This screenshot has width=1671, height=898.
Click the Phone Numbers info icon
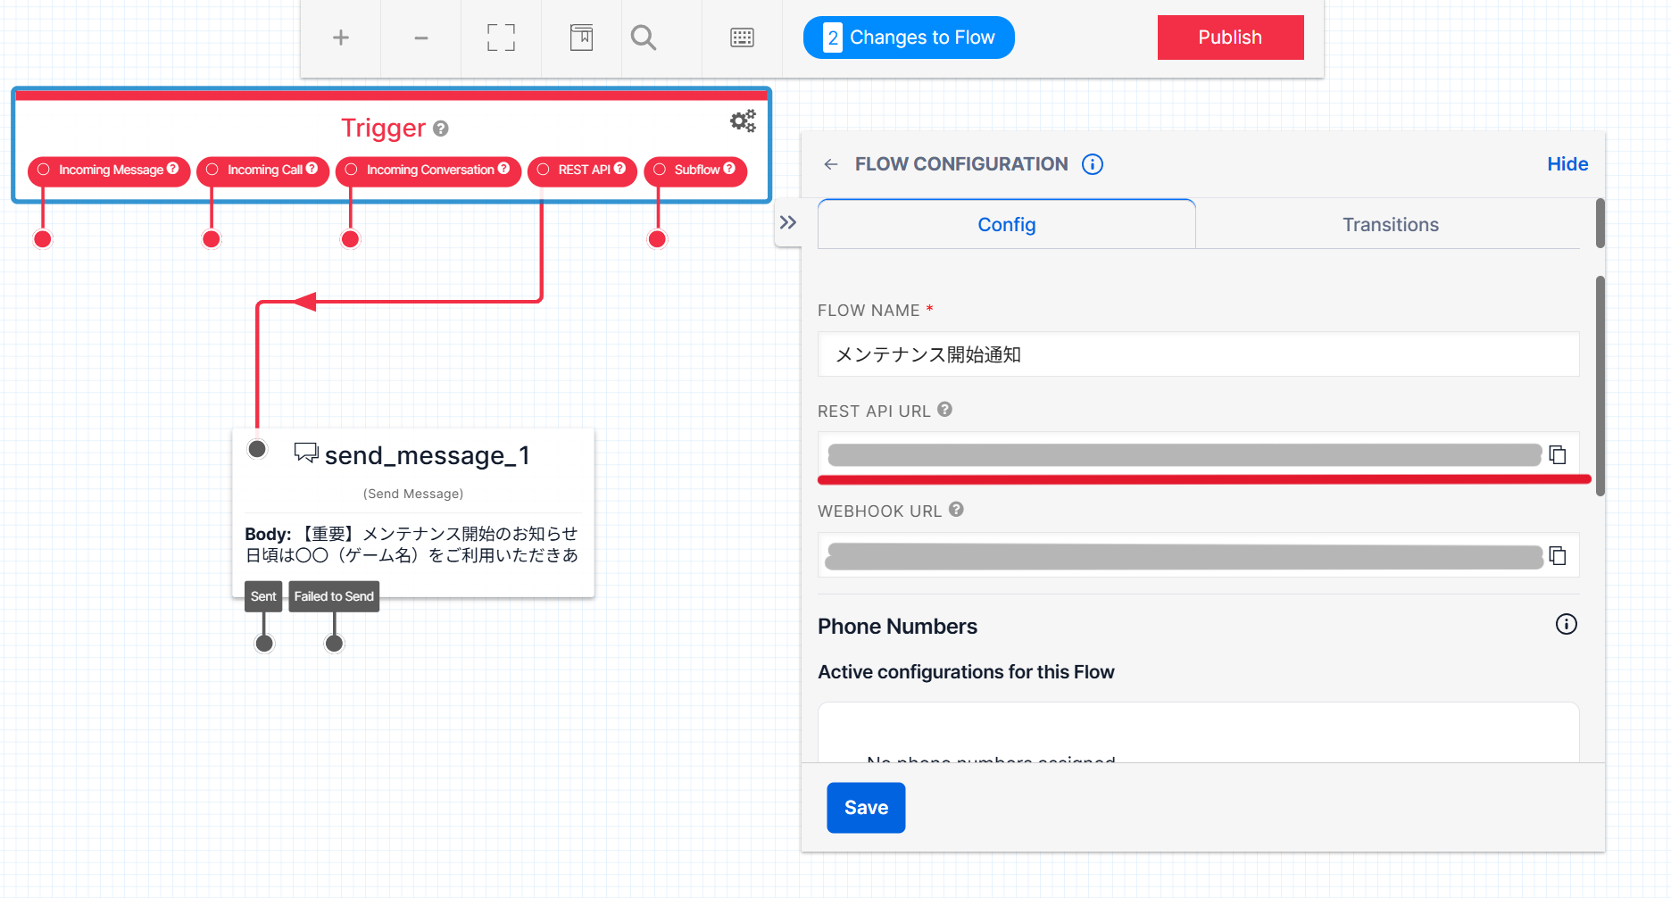click(x=1566, y=625)
